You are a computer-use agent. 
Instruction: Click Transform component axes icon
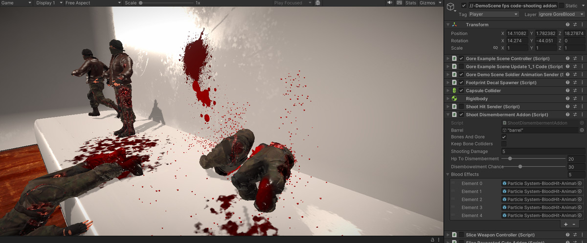click(454, 24)
